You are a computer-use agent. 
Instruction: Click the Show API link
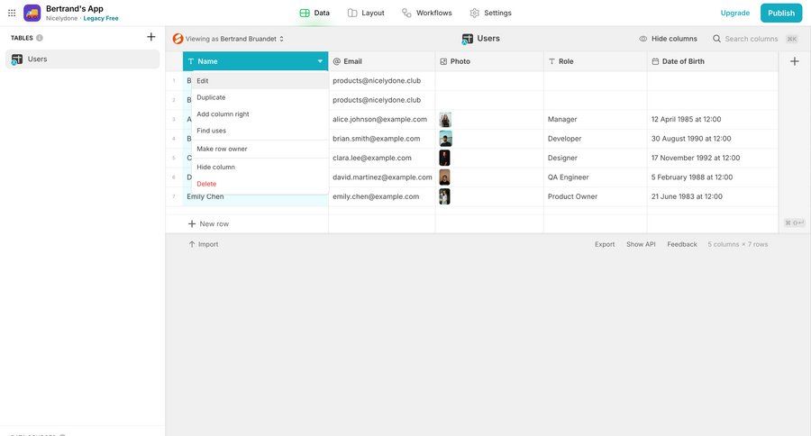(x=641, y=244)
